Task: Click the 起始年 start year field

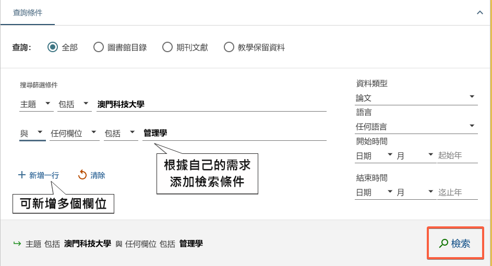Action: pos(458,155)
